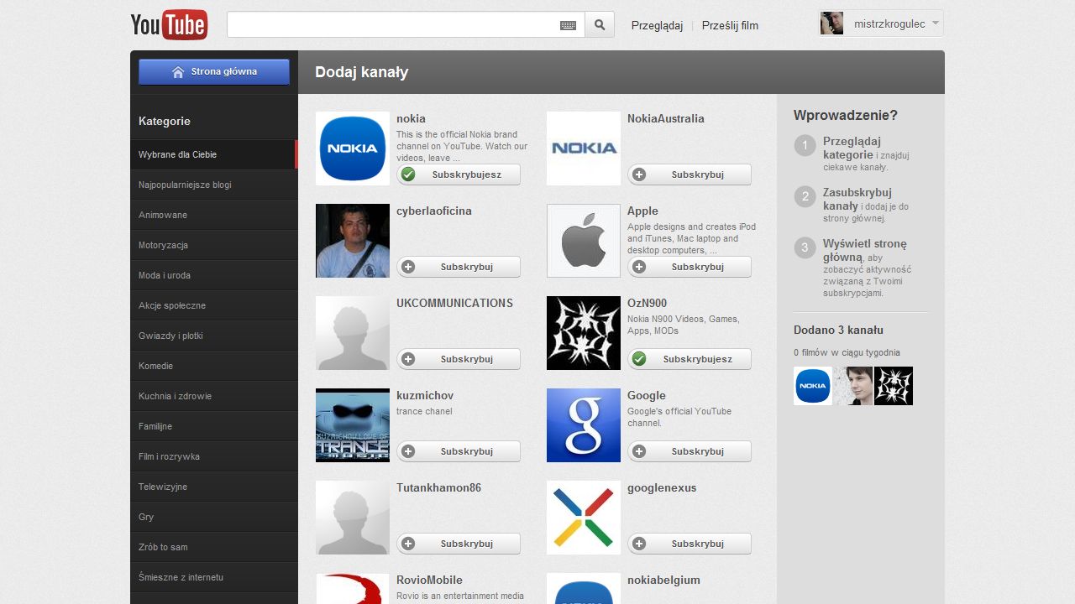The height and width of the screenshot is (604, 1075).
Task: Open the googlenexus channel logo
Action: (x=584, y=518)
